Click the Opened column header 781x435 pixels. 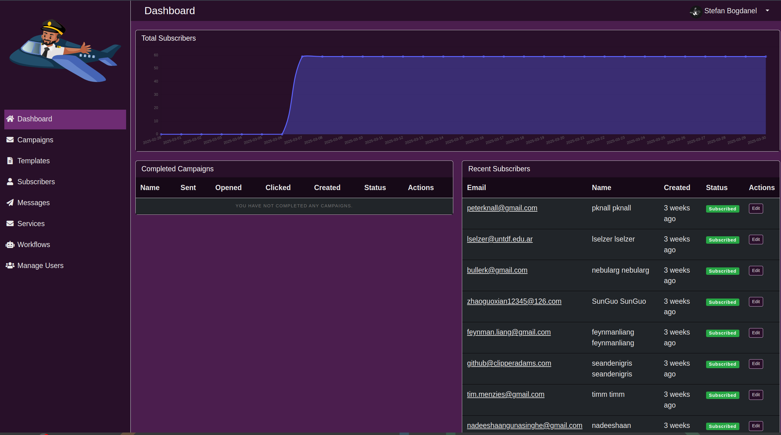pos(228,188)
